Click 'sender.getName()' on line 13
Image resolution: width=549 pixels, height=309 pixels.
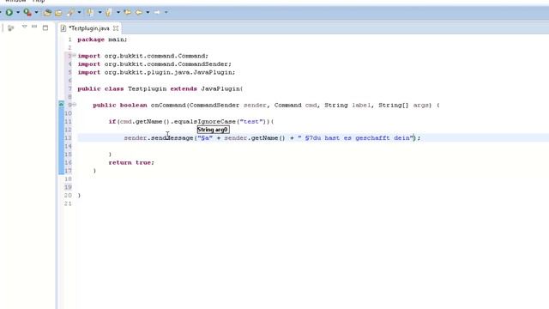click(255, 138)
